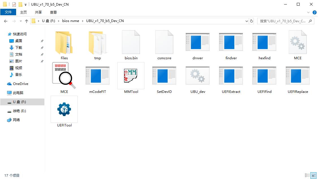This screenshot has width=318, height=179.
Task: Unpin 下载 using its pin icon
Action: pos(42,48)
